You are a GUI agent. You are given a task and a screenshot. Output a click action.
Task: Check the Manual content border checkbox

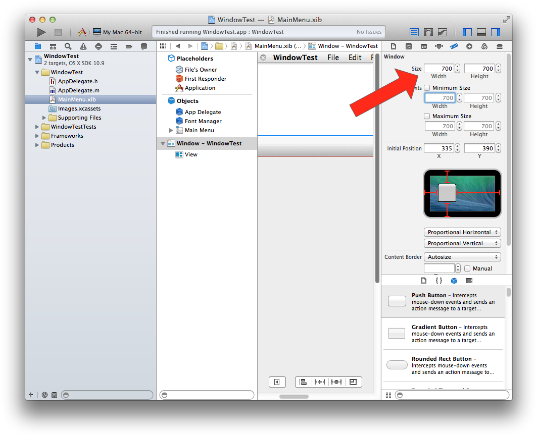pyautogui.click(x=467, y=268)
